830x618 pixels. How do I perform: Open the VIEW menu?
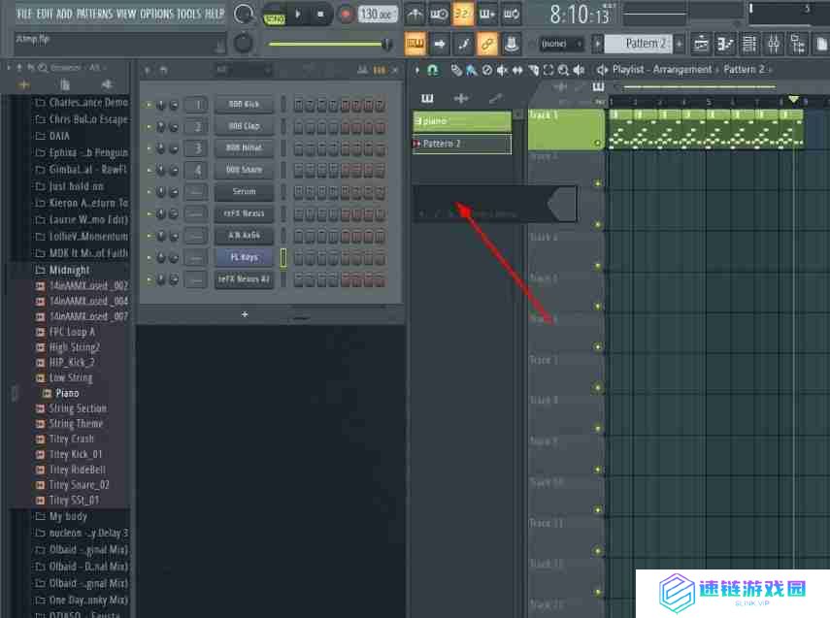click(x=126, y=14)
